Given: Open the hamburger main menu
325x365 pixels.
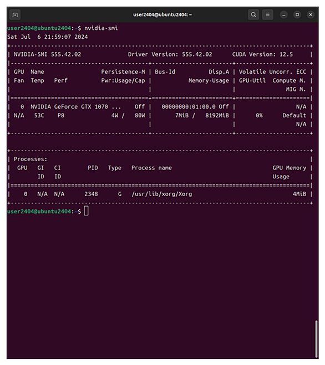Looking at the screenshot, I should pyautogui.click(x=268, y=14).
